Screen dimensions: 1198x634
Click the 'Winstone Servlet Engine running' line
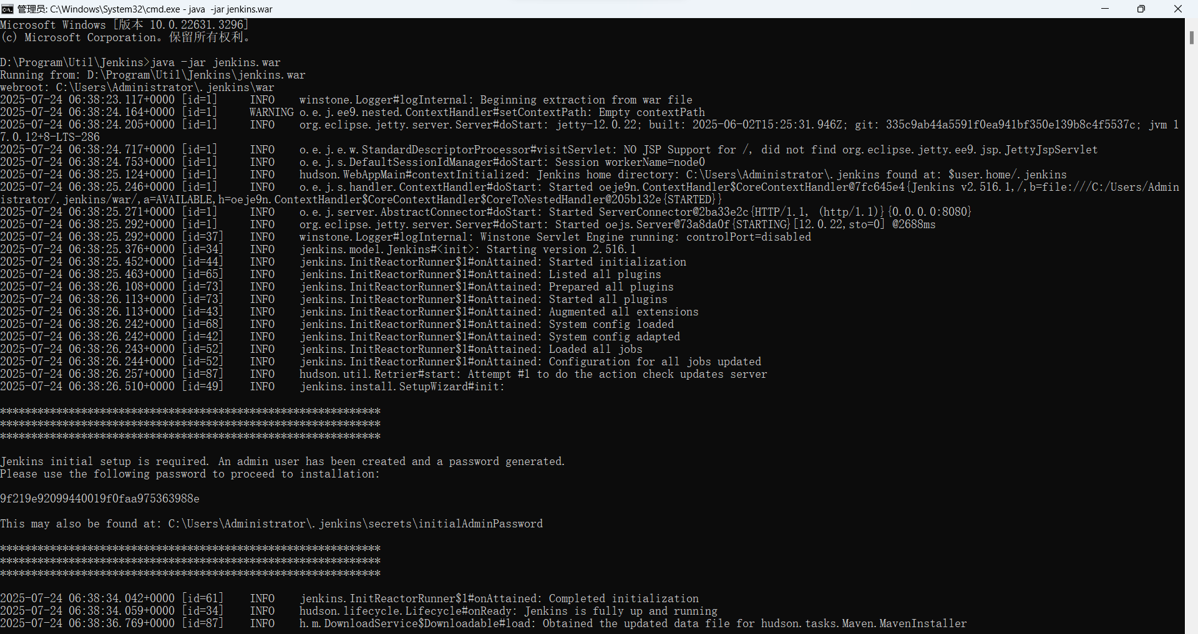pyautogui.click(x=406, y=237)
